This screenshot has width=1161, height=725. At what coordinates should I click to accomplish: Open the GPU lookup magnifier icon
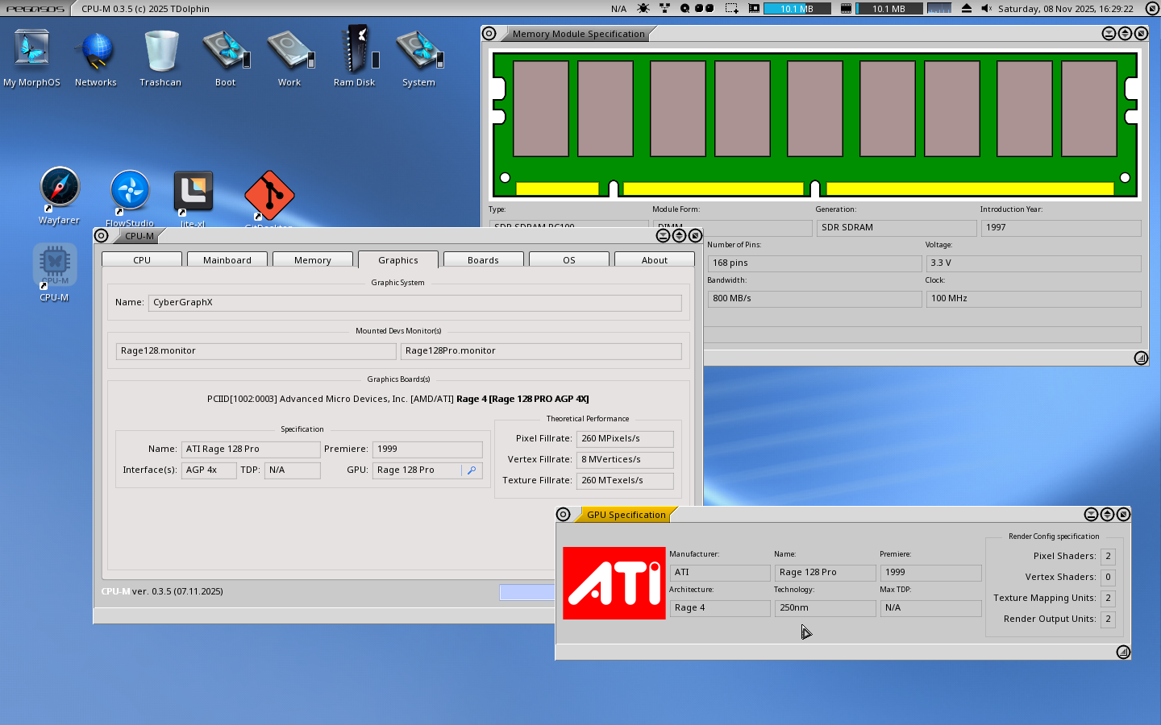(x=472, y=470)
